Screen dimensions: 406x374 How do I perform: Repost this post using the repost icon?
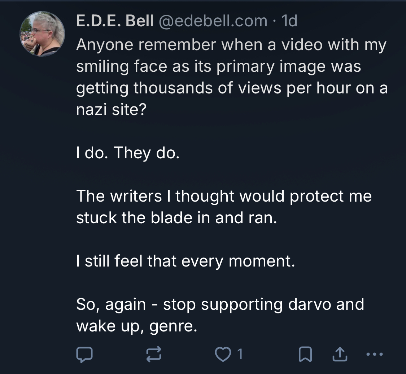click(154, 354)
